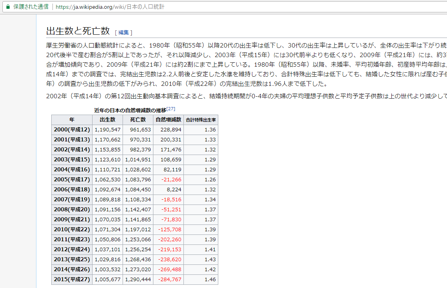Screen dimensions: 447x288
Task: Click the 1,190,547 births cell
Action: coord(107,130)
